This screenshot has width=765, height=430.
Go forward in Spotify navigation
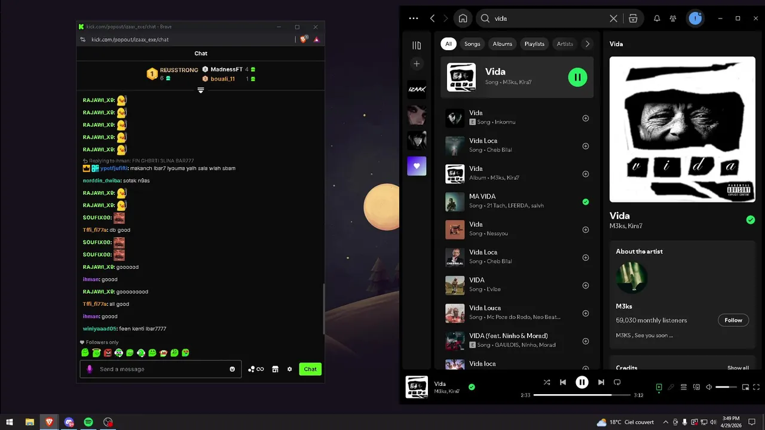445,19
